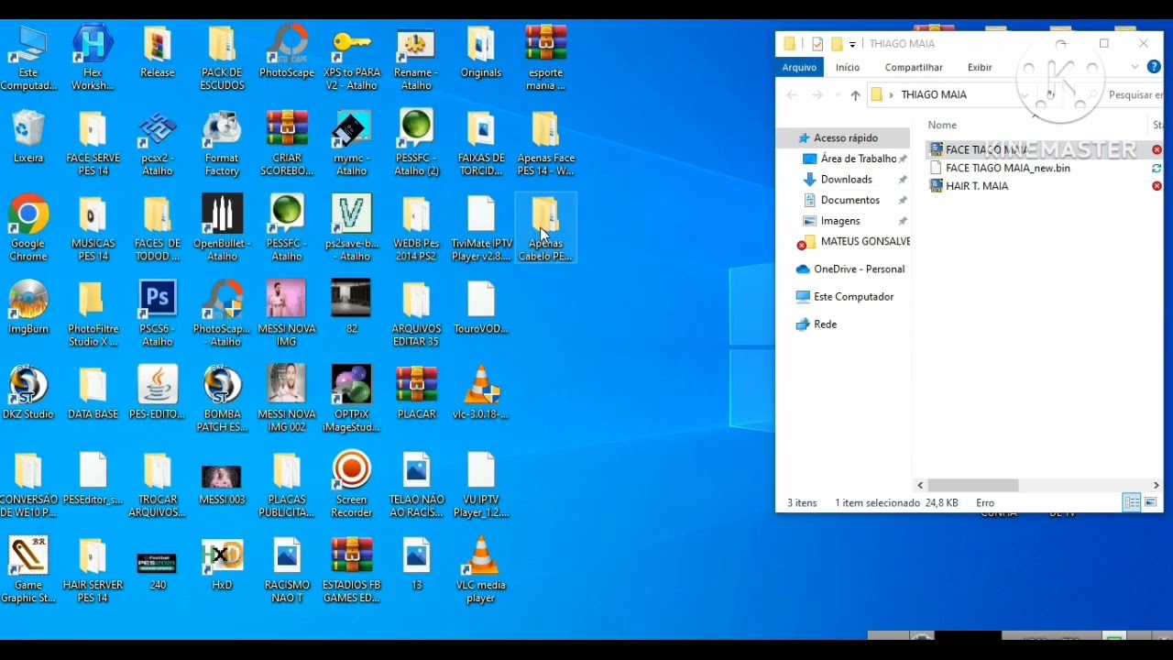Sort files by the Nome column header
The image size is (1173, 660).
(x=942, y=125)
